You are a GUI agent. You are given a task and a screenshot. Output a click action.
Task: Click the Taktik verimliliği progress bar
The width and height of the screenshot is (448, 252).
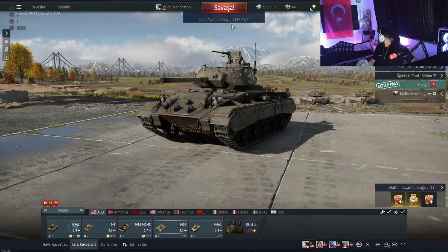[413, 100]
